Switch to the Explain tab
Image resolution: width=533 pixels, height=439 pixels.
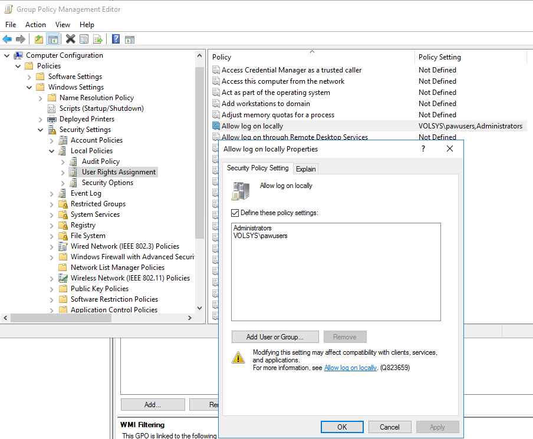pos(305,169)
